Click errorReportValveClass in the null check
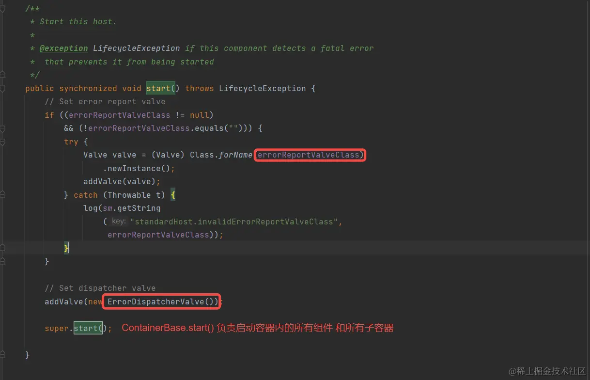Viewport: 590px width, 380px height. pyautogui.click(x=119, y=115)
